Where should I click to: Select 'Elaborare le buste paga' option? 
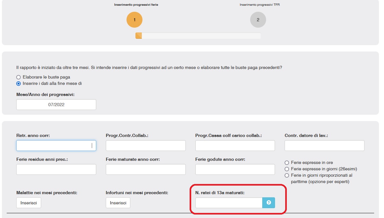(18, 77)
